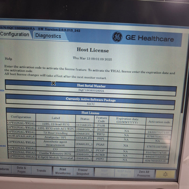Click the Status column header

(85, 119)
